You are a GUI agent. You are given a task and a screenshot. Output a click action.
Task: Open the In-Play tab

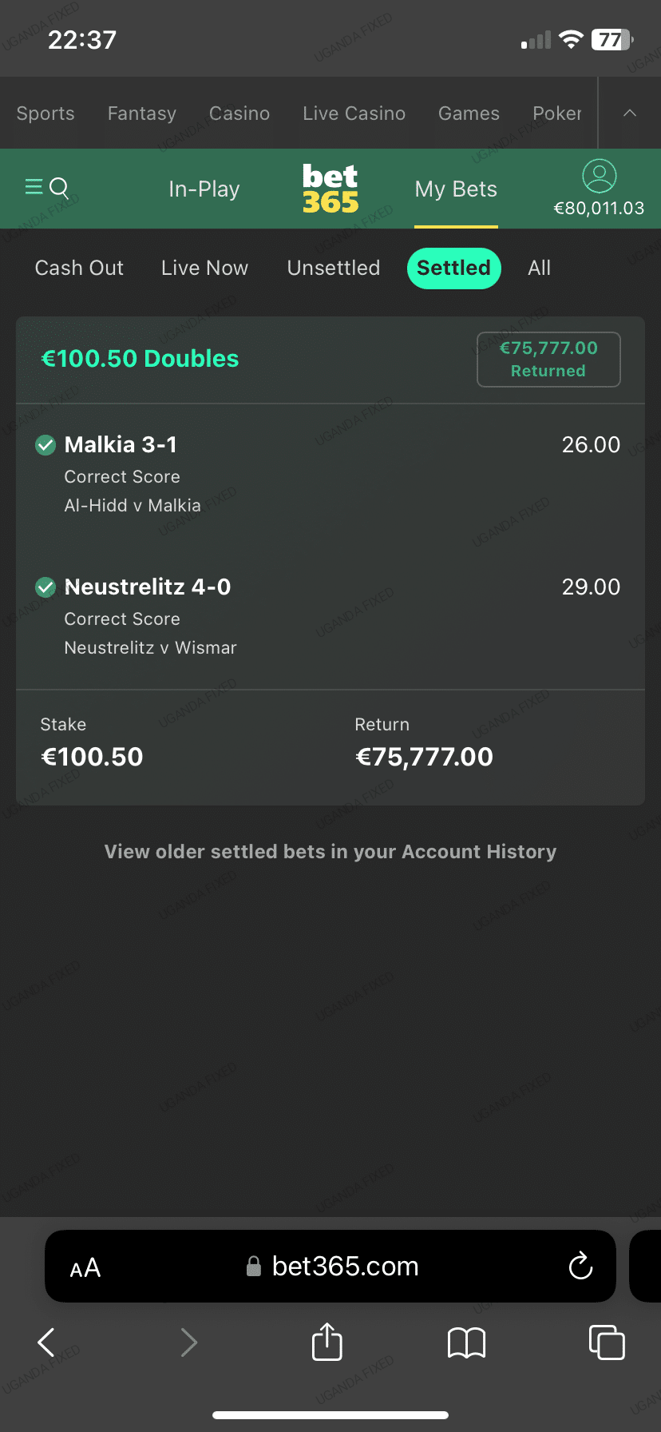(204, 189)
